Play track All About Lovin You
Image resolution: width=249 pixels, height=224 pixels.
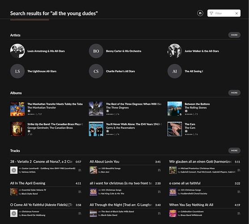[104, 162]
